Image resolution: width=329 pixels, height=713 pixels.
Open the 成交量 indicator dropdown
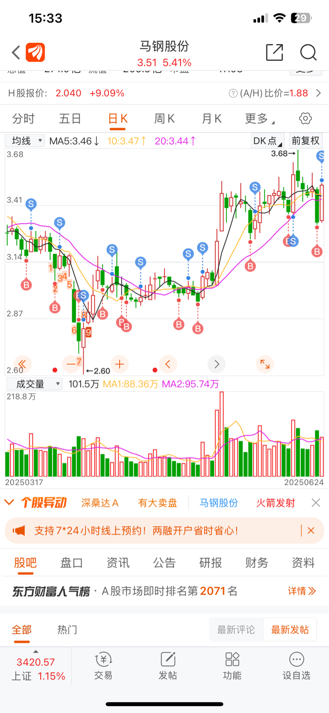coord(34,384)
